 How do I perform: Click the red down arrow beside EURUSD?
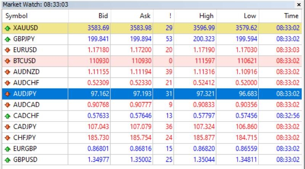pyautogui.click(x=8, y=50)
